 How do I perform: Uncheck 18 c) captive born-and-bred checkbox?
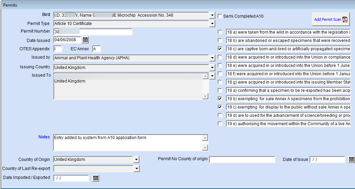(219, 49)
